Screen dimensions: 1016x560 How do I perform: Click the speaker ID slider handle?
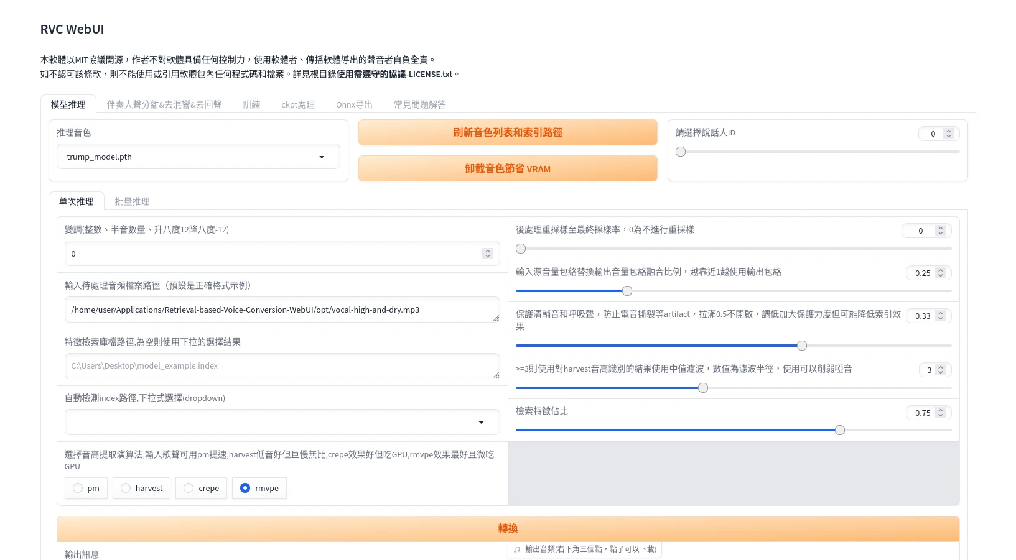coord(681,152)
